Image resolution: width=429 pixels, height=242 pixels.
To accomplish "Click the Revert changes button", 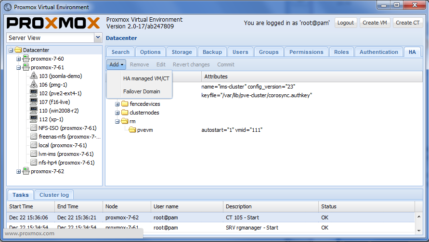I will click(x=191, y=64).
